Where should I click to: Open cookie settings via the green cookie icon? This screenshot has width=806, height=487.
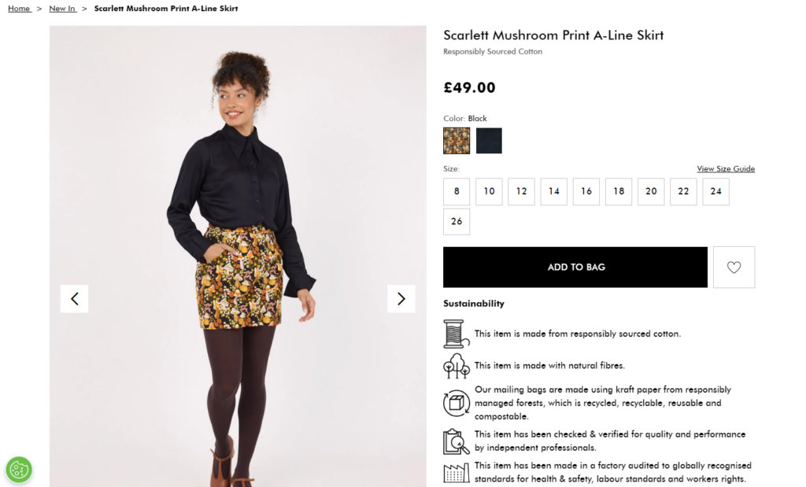(x=18, y=470)
